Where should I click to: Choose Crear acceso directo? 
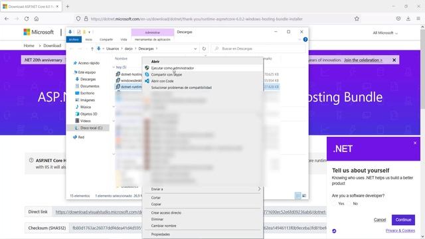pos(203,212)
